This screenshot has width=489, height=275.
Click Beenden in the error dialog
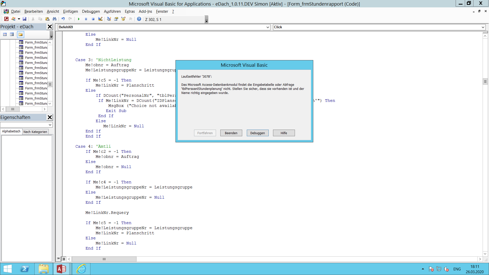[231, 133]
